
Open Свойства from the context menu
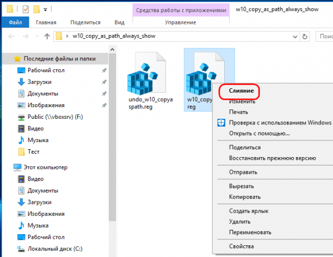click(241, 246)
